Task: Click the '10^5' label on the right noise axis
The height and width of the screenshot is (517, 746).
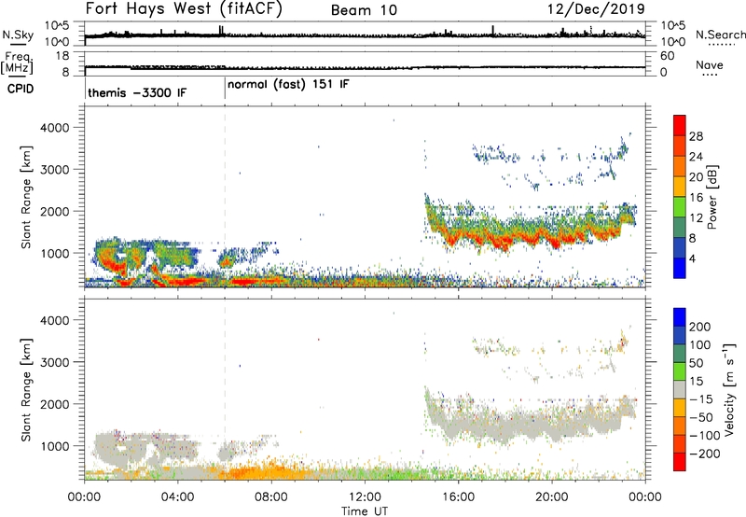Action: [x=672, y=26]
